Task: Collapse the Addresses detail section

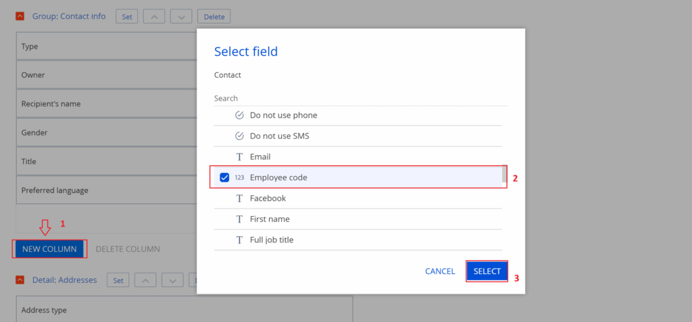Action: [x=20, y=279]
